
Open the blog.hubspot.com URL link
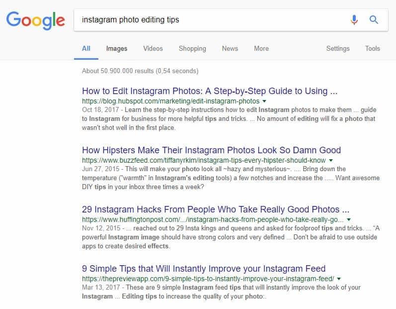click(x=171, y=101)
